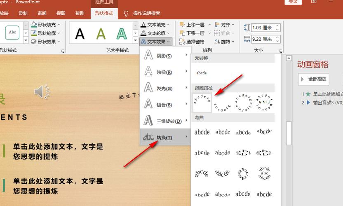Open the Shape Effects (形状效果) dropdown

point(45,41)
